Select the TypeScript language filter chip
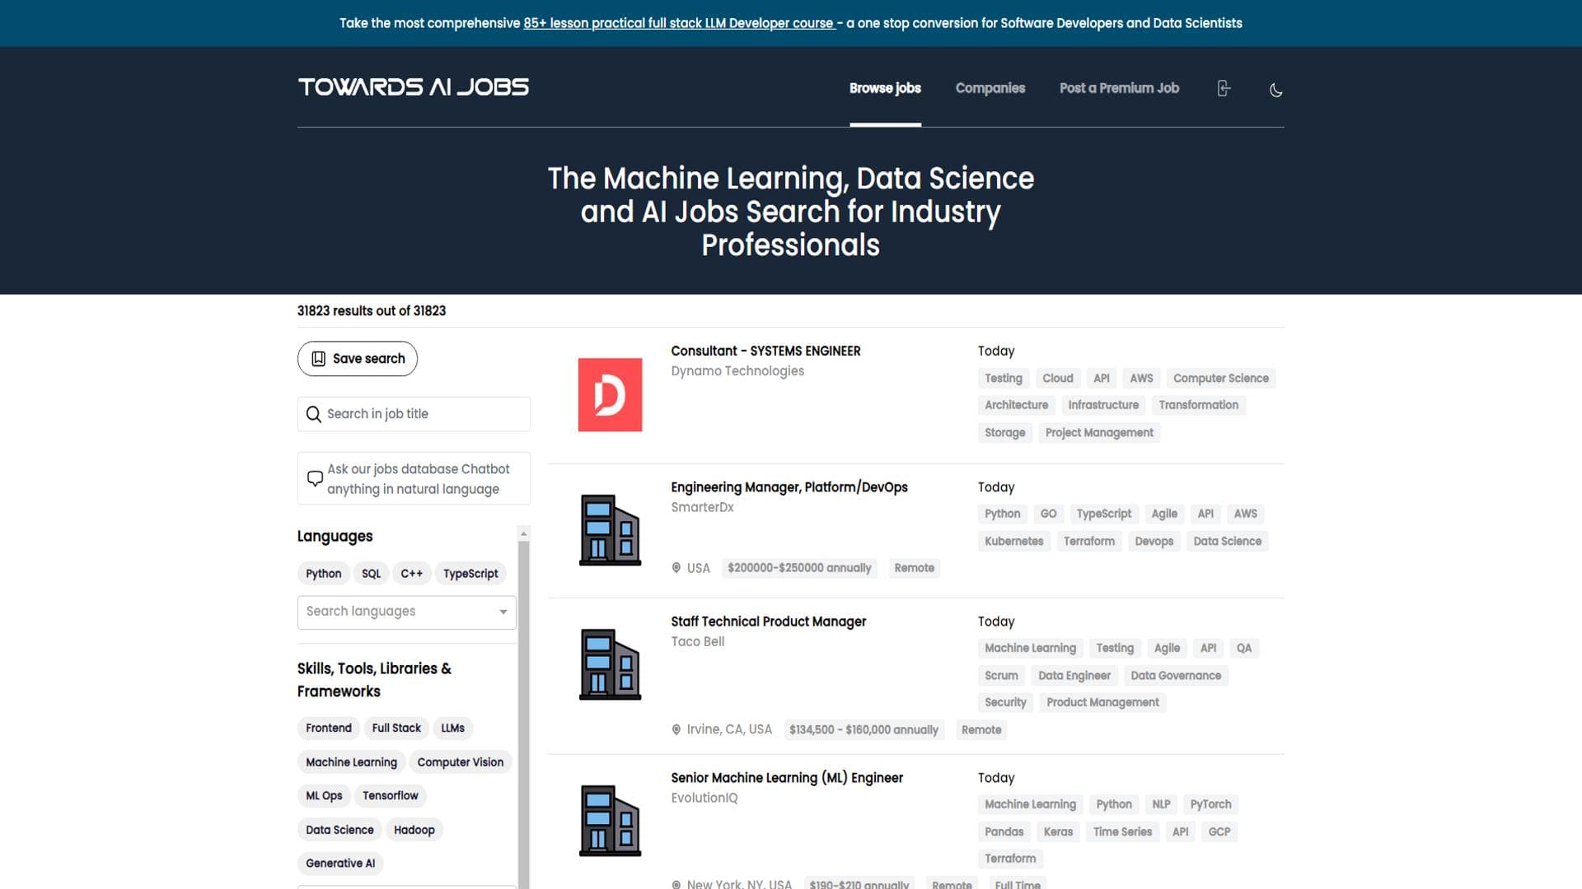The image size is (1582, 889). point(470,574)
